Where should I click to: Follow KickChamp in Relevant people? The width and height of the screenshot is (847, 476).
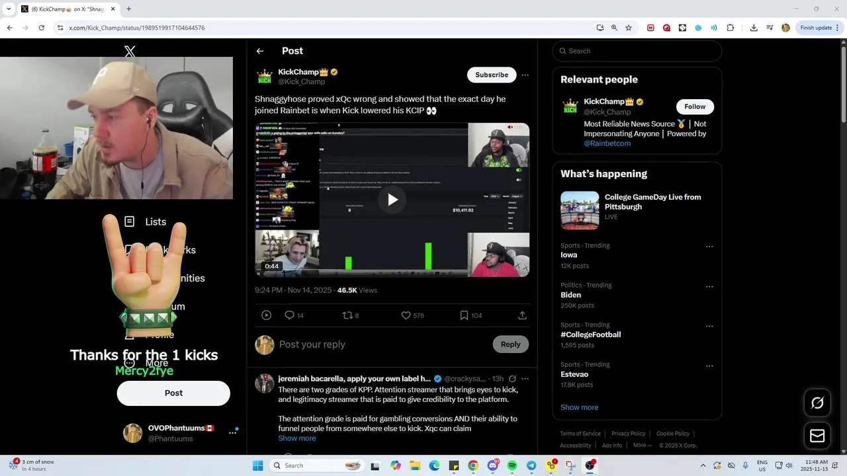695,106
